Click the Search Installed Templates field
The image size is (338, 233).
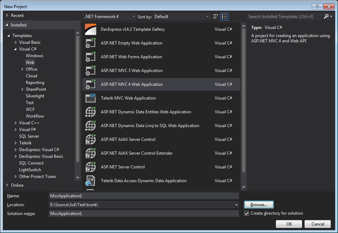(285, 17)
